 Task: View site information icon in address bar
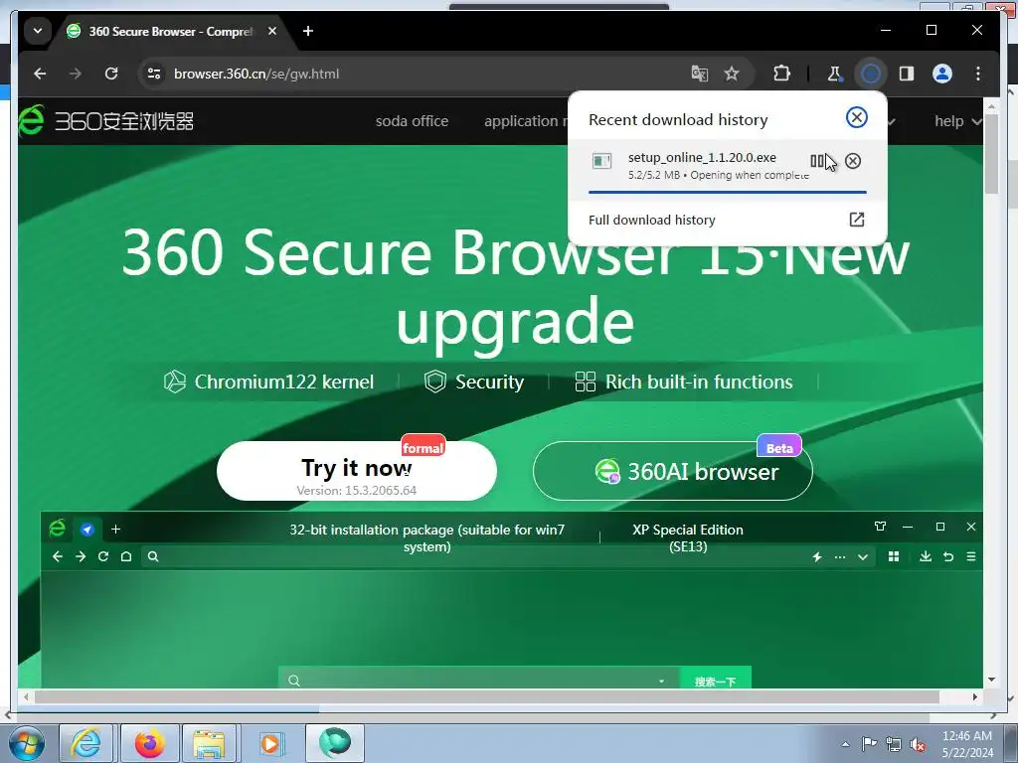(154, 74)
